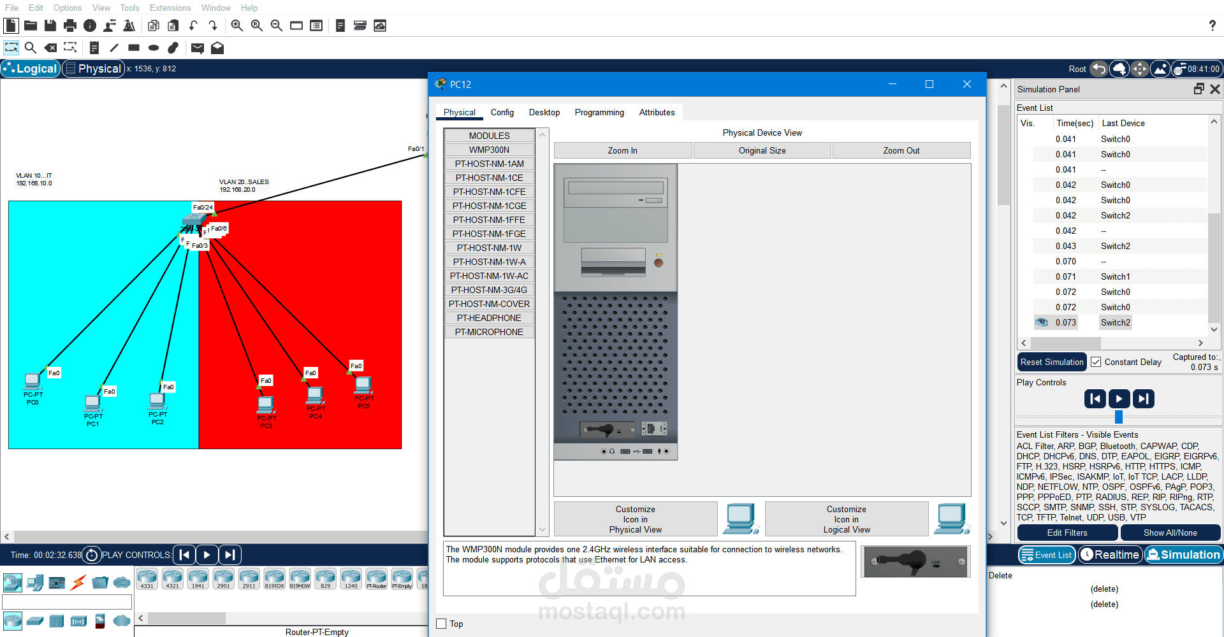Toggle the Constant Delay checkbox
1224x637 pixels.
click(1096, 362)
